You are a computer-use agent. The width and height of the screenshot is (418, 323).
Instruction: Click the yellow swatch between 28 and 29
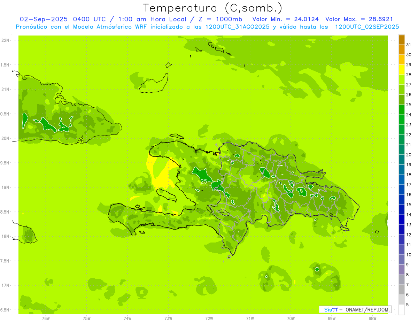tap(402, 70)
